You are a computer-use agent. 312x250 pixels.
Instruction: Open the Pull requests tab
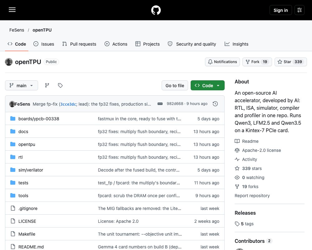coord(79,44)
